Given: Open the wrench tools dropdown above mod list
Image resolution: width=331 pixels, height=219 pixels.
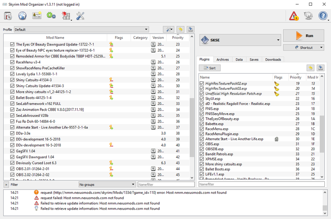Looking at the screenshot, I should (169, 29).
